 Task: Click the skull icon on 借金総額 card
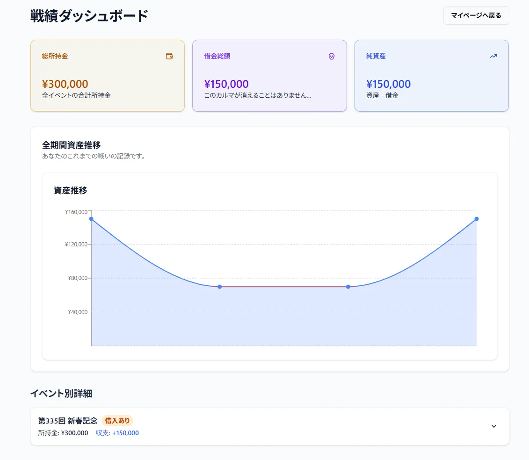click(x=331, y=56)
